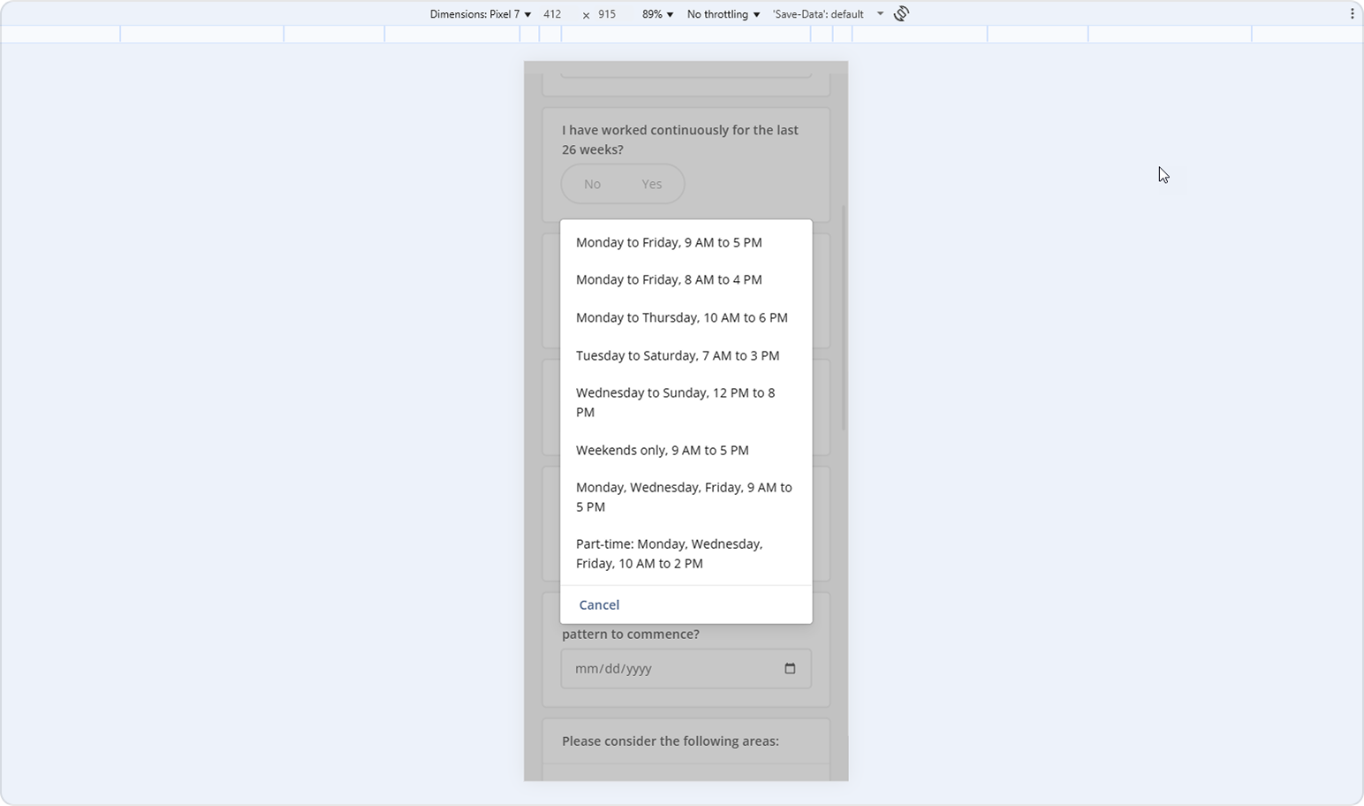The image size is (1364, 806).
Task: Select "No" for worked continuously question
Action: (x=592, y=184)
